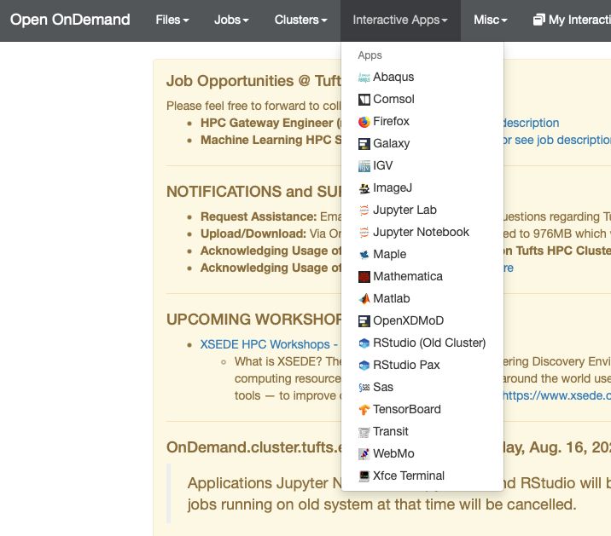Click the Firefox logo icon
Screen dimensions: 611x536
364,122
